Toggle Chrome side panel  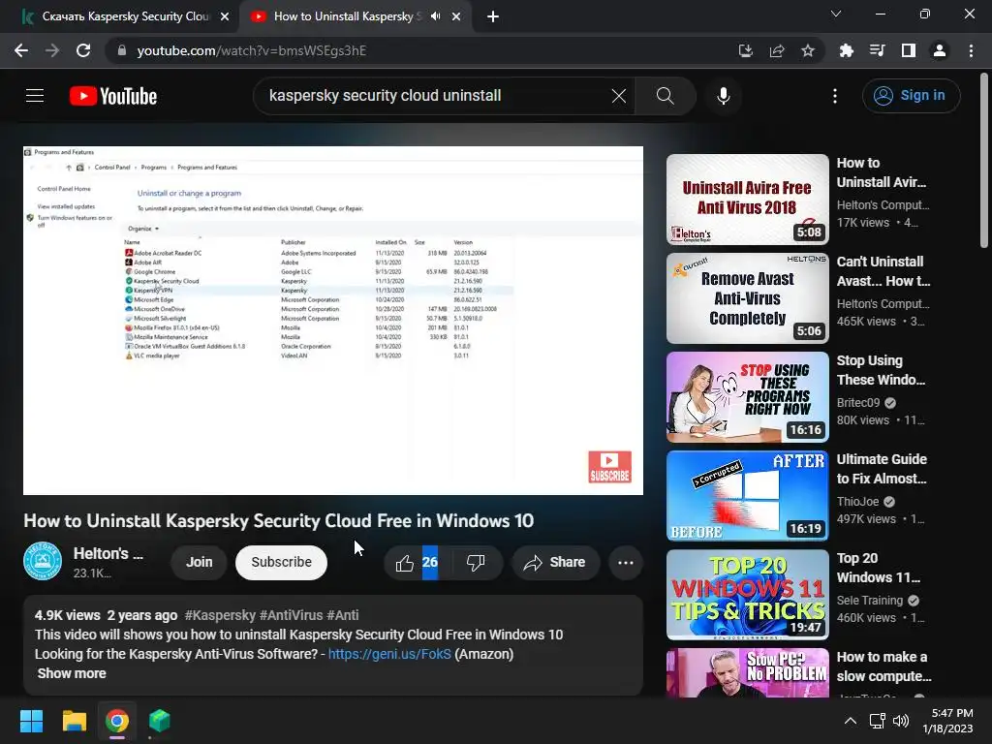(x=908, y=50)
